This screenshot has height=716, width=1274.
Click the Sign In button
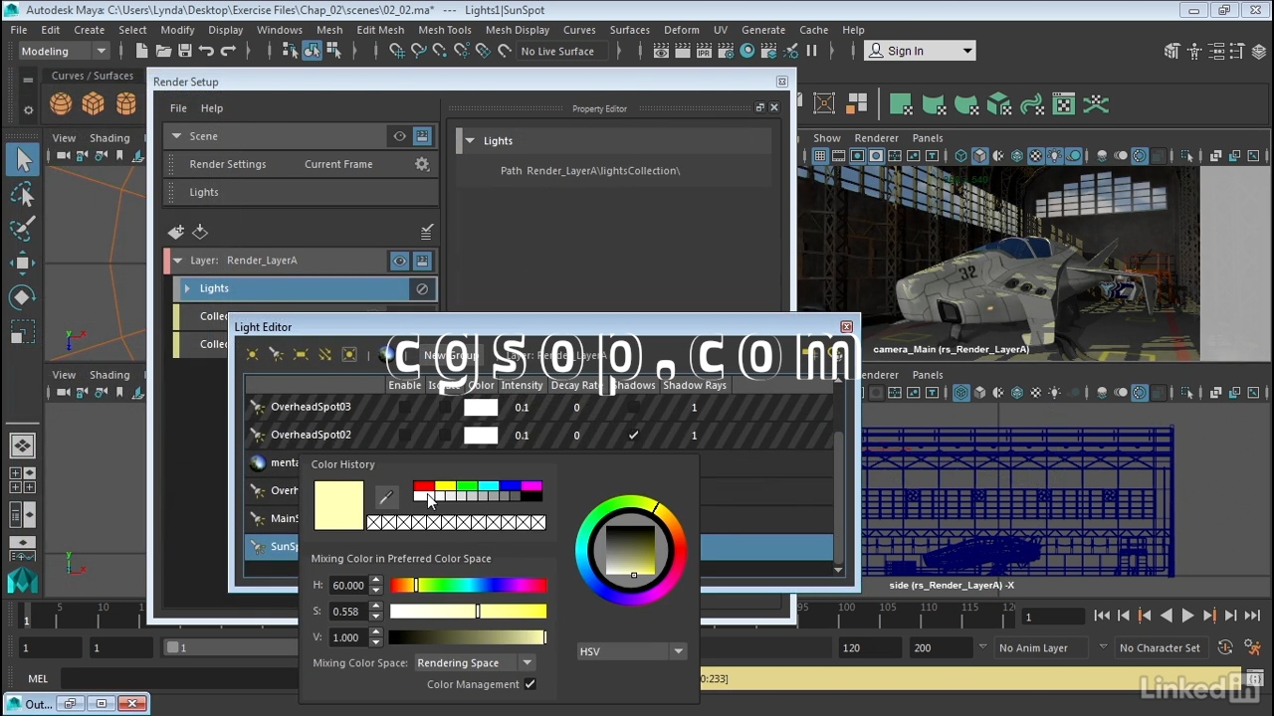pyautogui.click(x=919, y=51)
